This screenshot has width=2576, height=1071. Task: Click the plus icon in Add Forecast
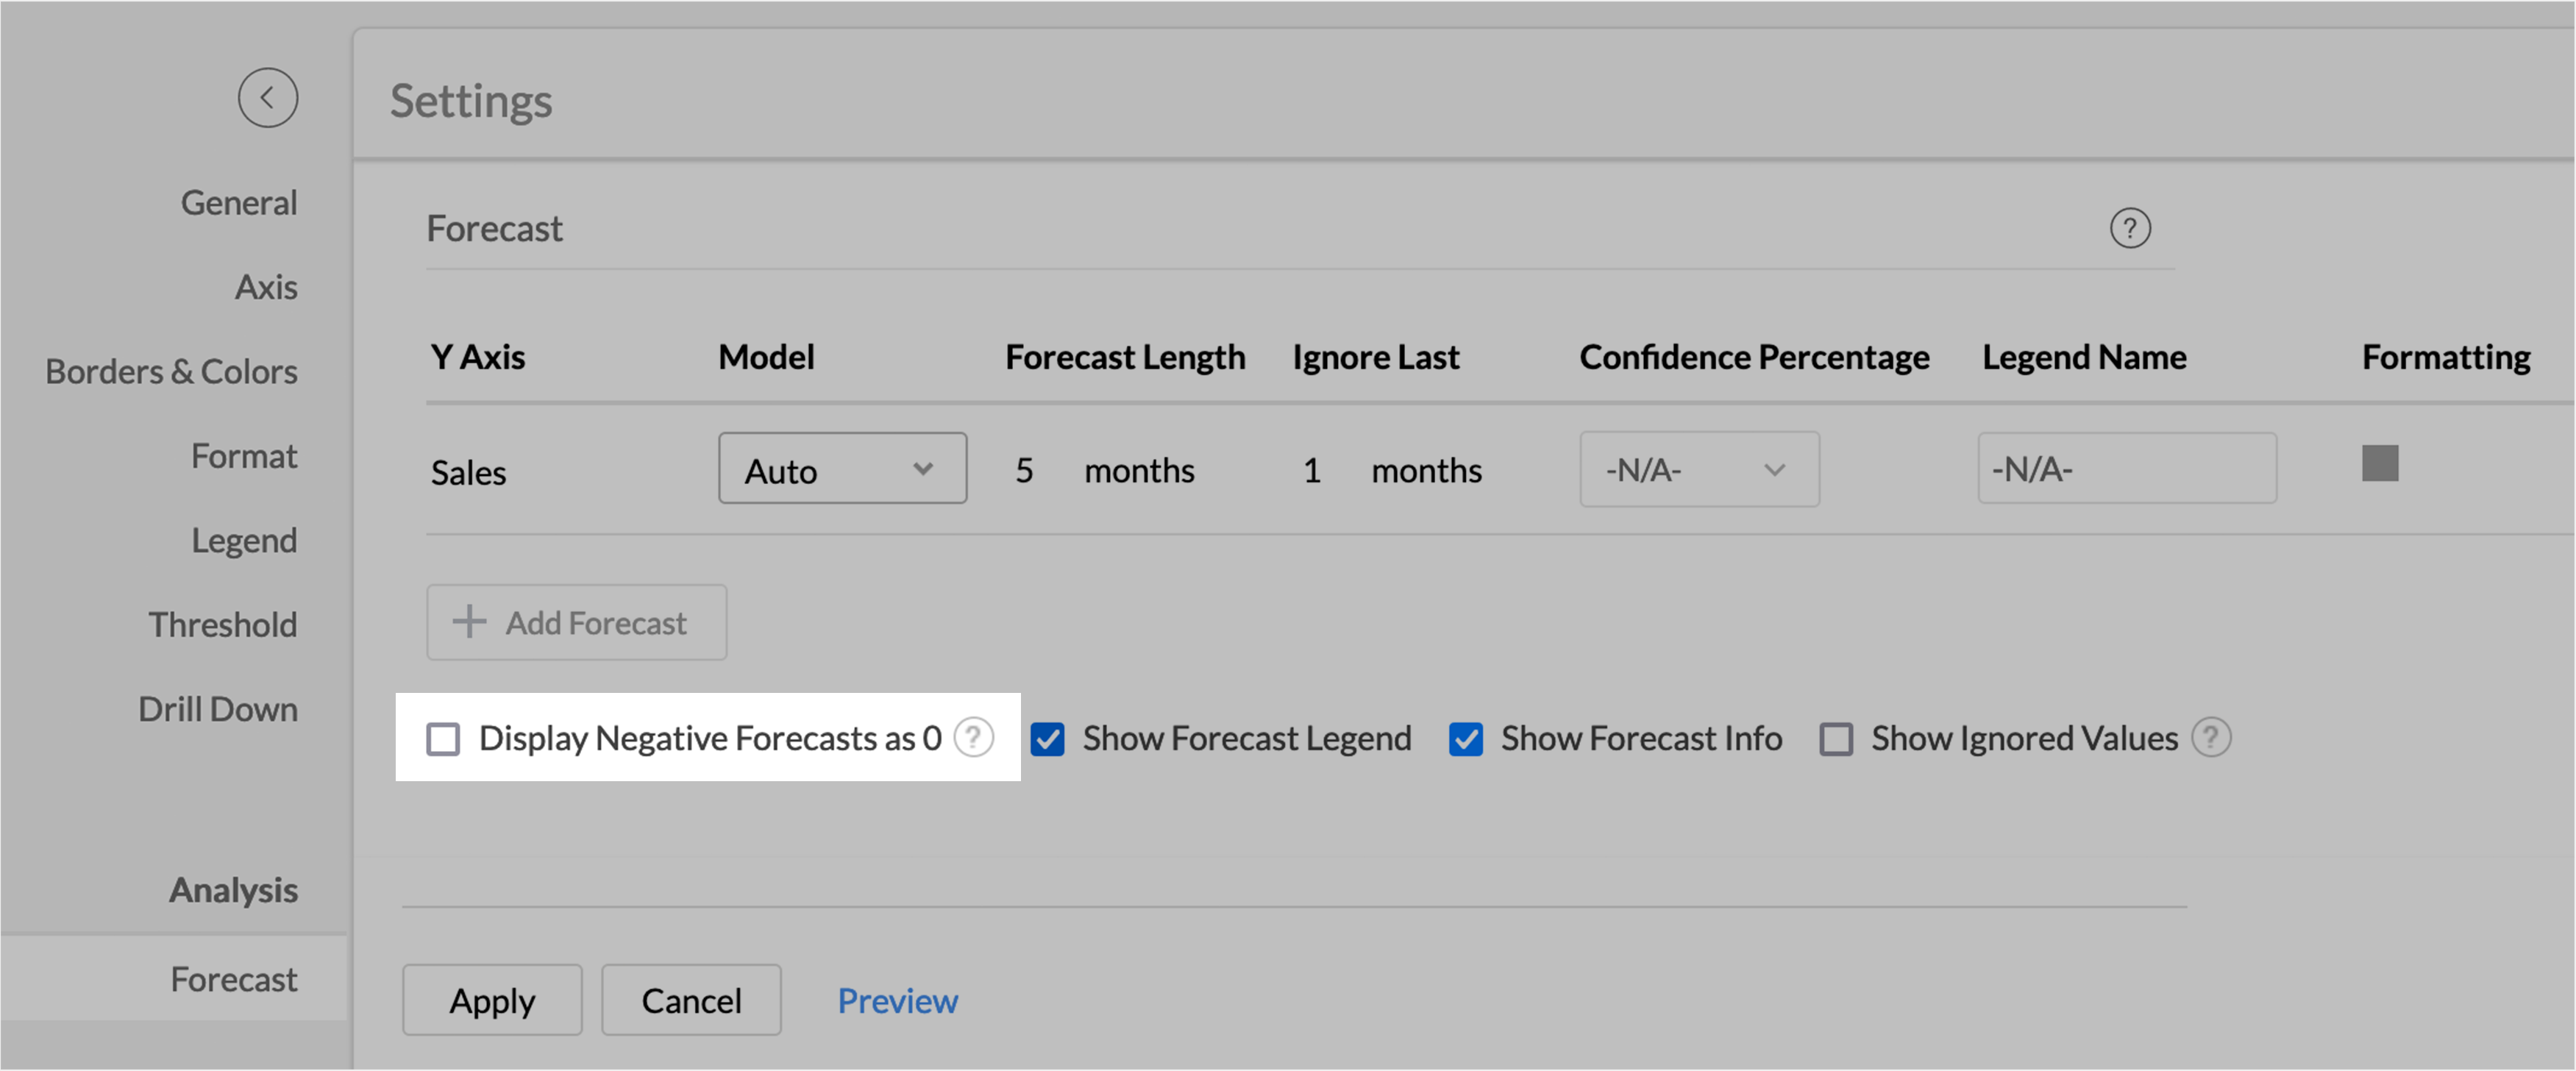469,622
